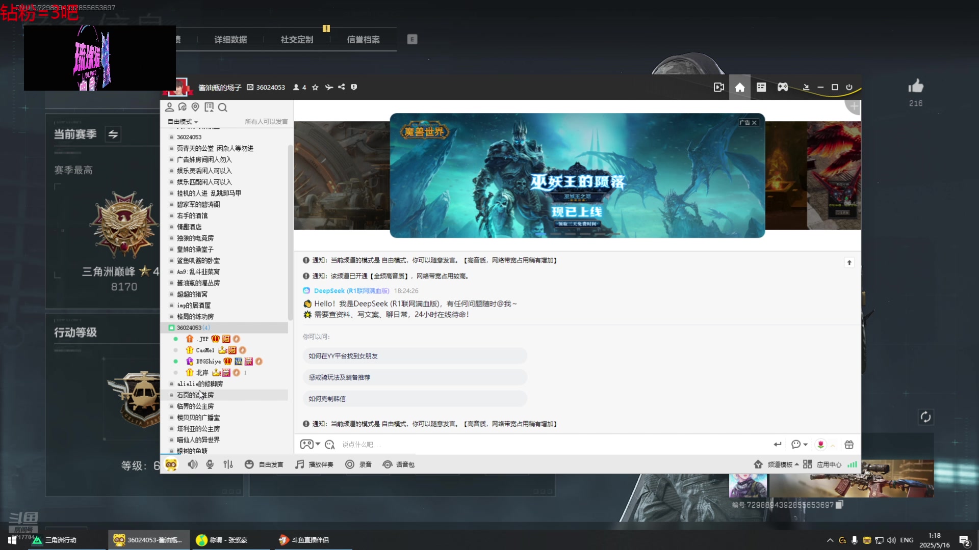Click the location pin icon in sidebar

click(195, 107)
